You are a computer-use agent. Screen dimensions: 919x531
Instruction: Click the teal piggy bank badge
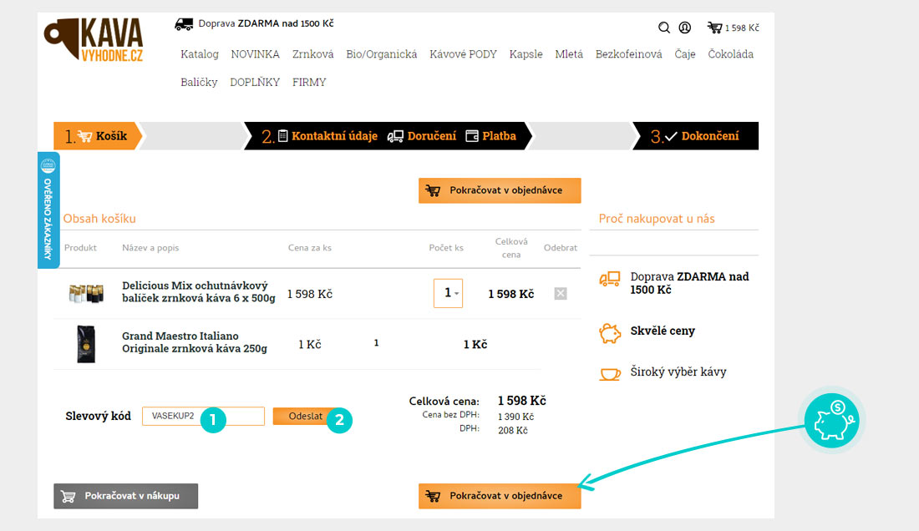click(x=834, y=419)
